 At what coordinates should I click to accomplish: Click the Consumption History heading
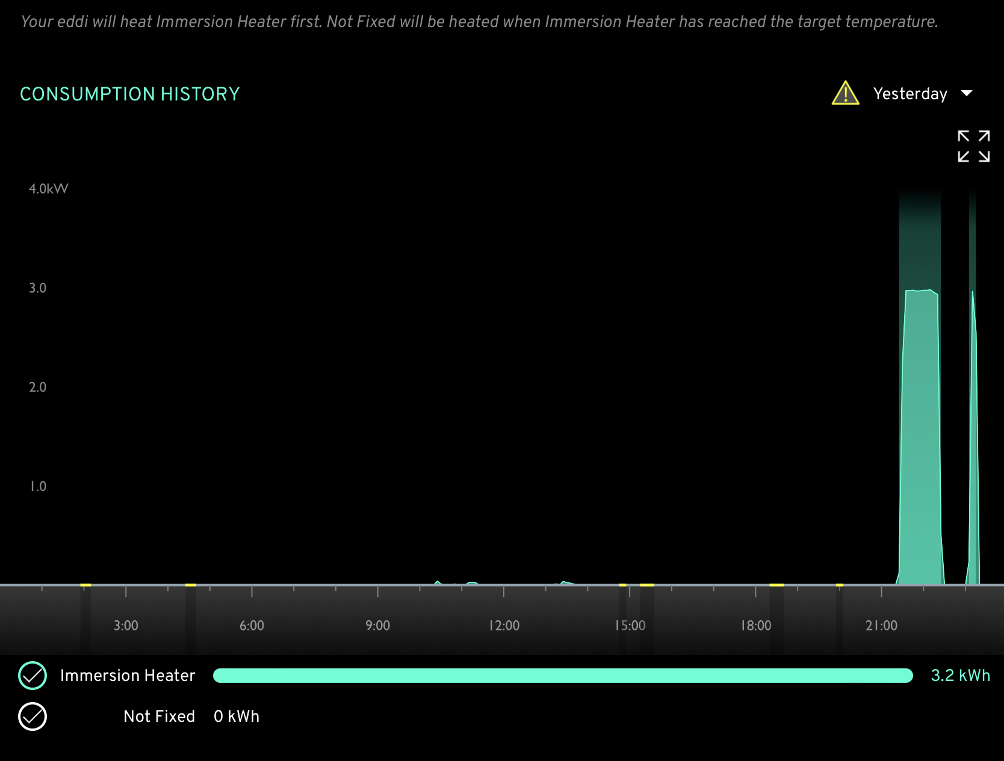[130, 94]
